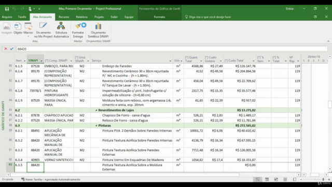Open the Arquivo menu tab
332x187 pixels.
[x=7, y=17]
